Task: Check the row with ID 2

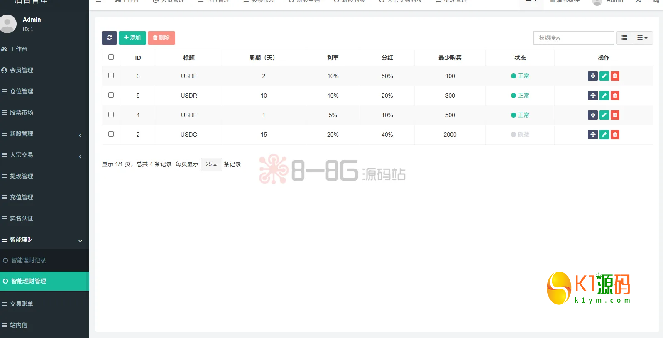Action: pos(111,134)
